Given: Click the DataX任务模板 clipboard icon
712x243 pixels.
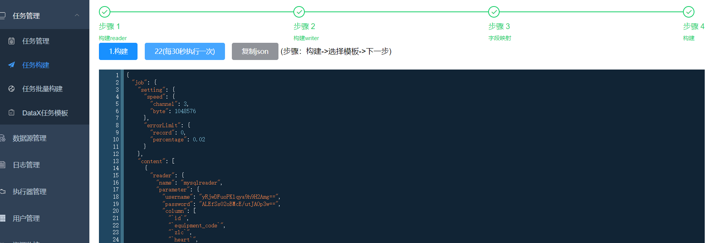Looking at the screenshot, I should [x=11, y=113].
